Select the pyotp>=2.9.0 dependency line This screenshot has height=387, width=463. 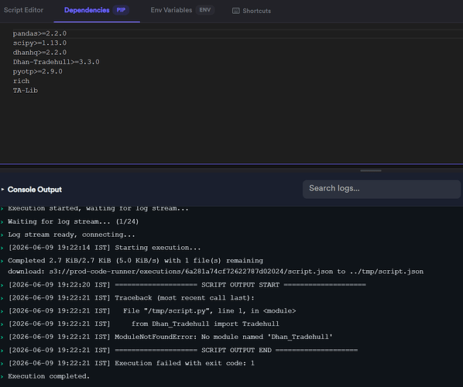coord(38,71)
